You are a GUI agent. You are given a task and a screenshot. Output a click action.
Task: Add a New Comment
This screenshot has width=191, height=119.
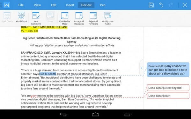pyautogui.click(x=36, y=18)
